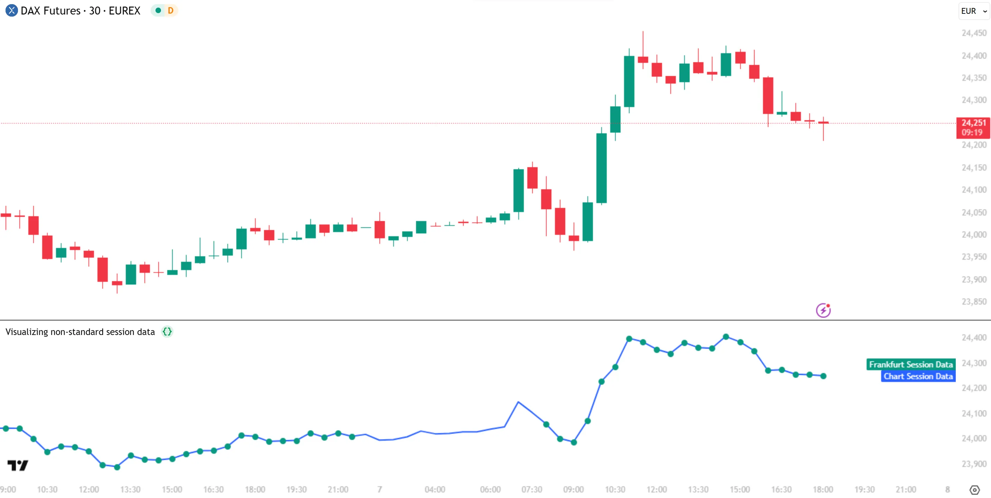Click the TradingView logo
Image resolution: width=991 pixels, height=498 pixels.
(x=18, y=465)
